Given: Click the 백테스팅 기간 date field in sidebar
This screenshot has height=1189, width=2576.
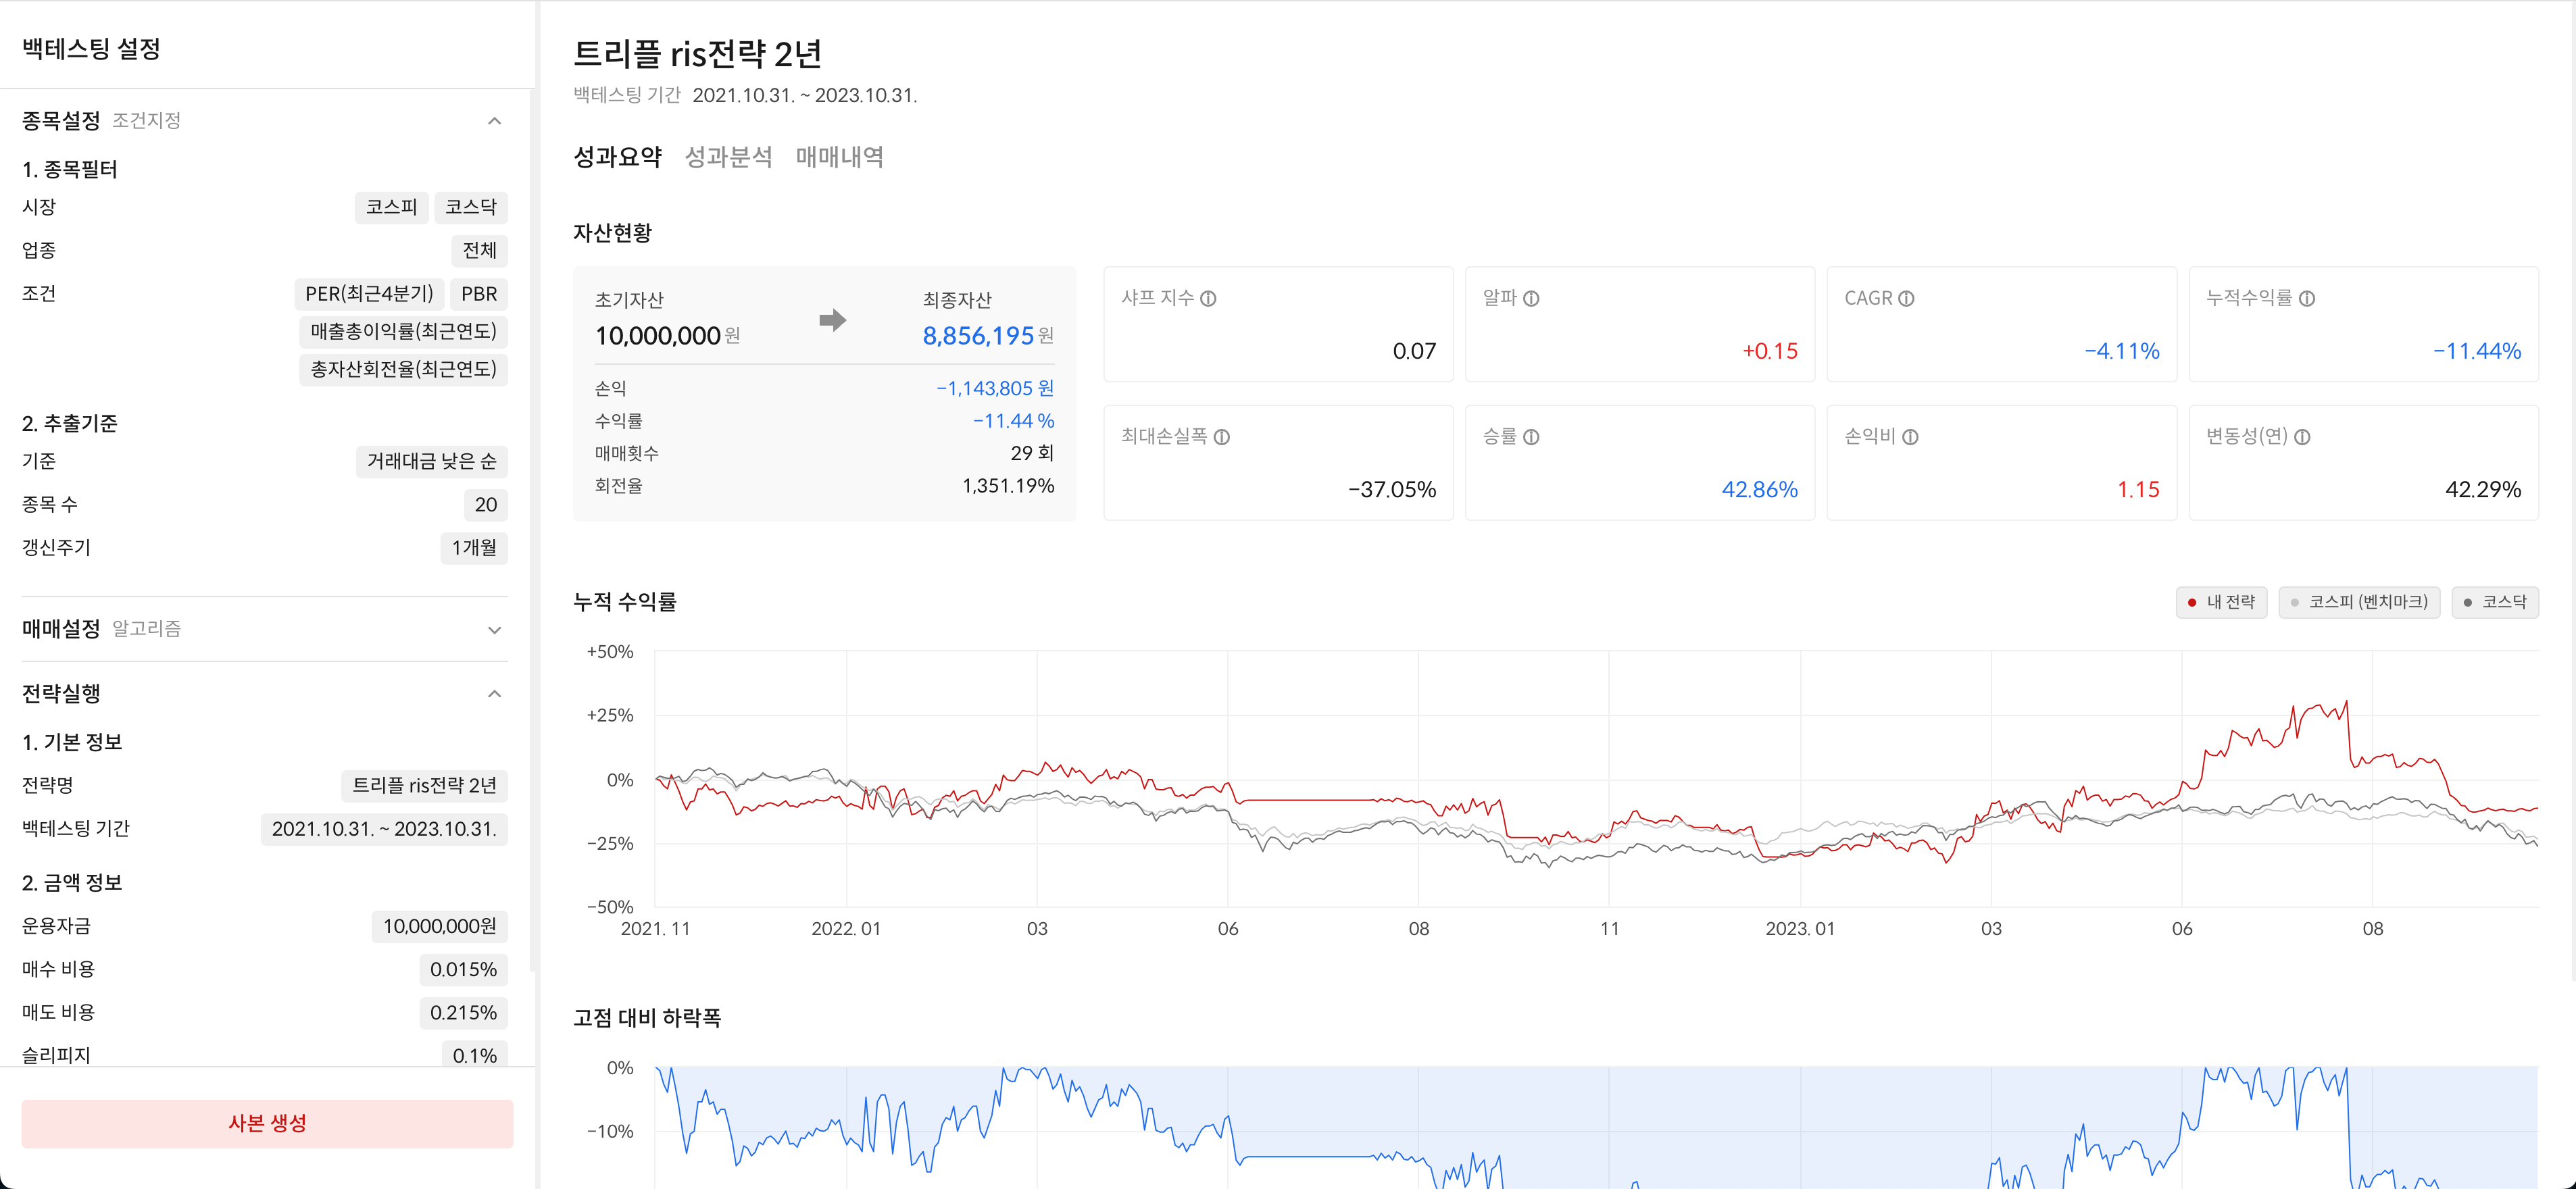Looking at the screenshot, I should pyautogui.click(x=384, y=829).
